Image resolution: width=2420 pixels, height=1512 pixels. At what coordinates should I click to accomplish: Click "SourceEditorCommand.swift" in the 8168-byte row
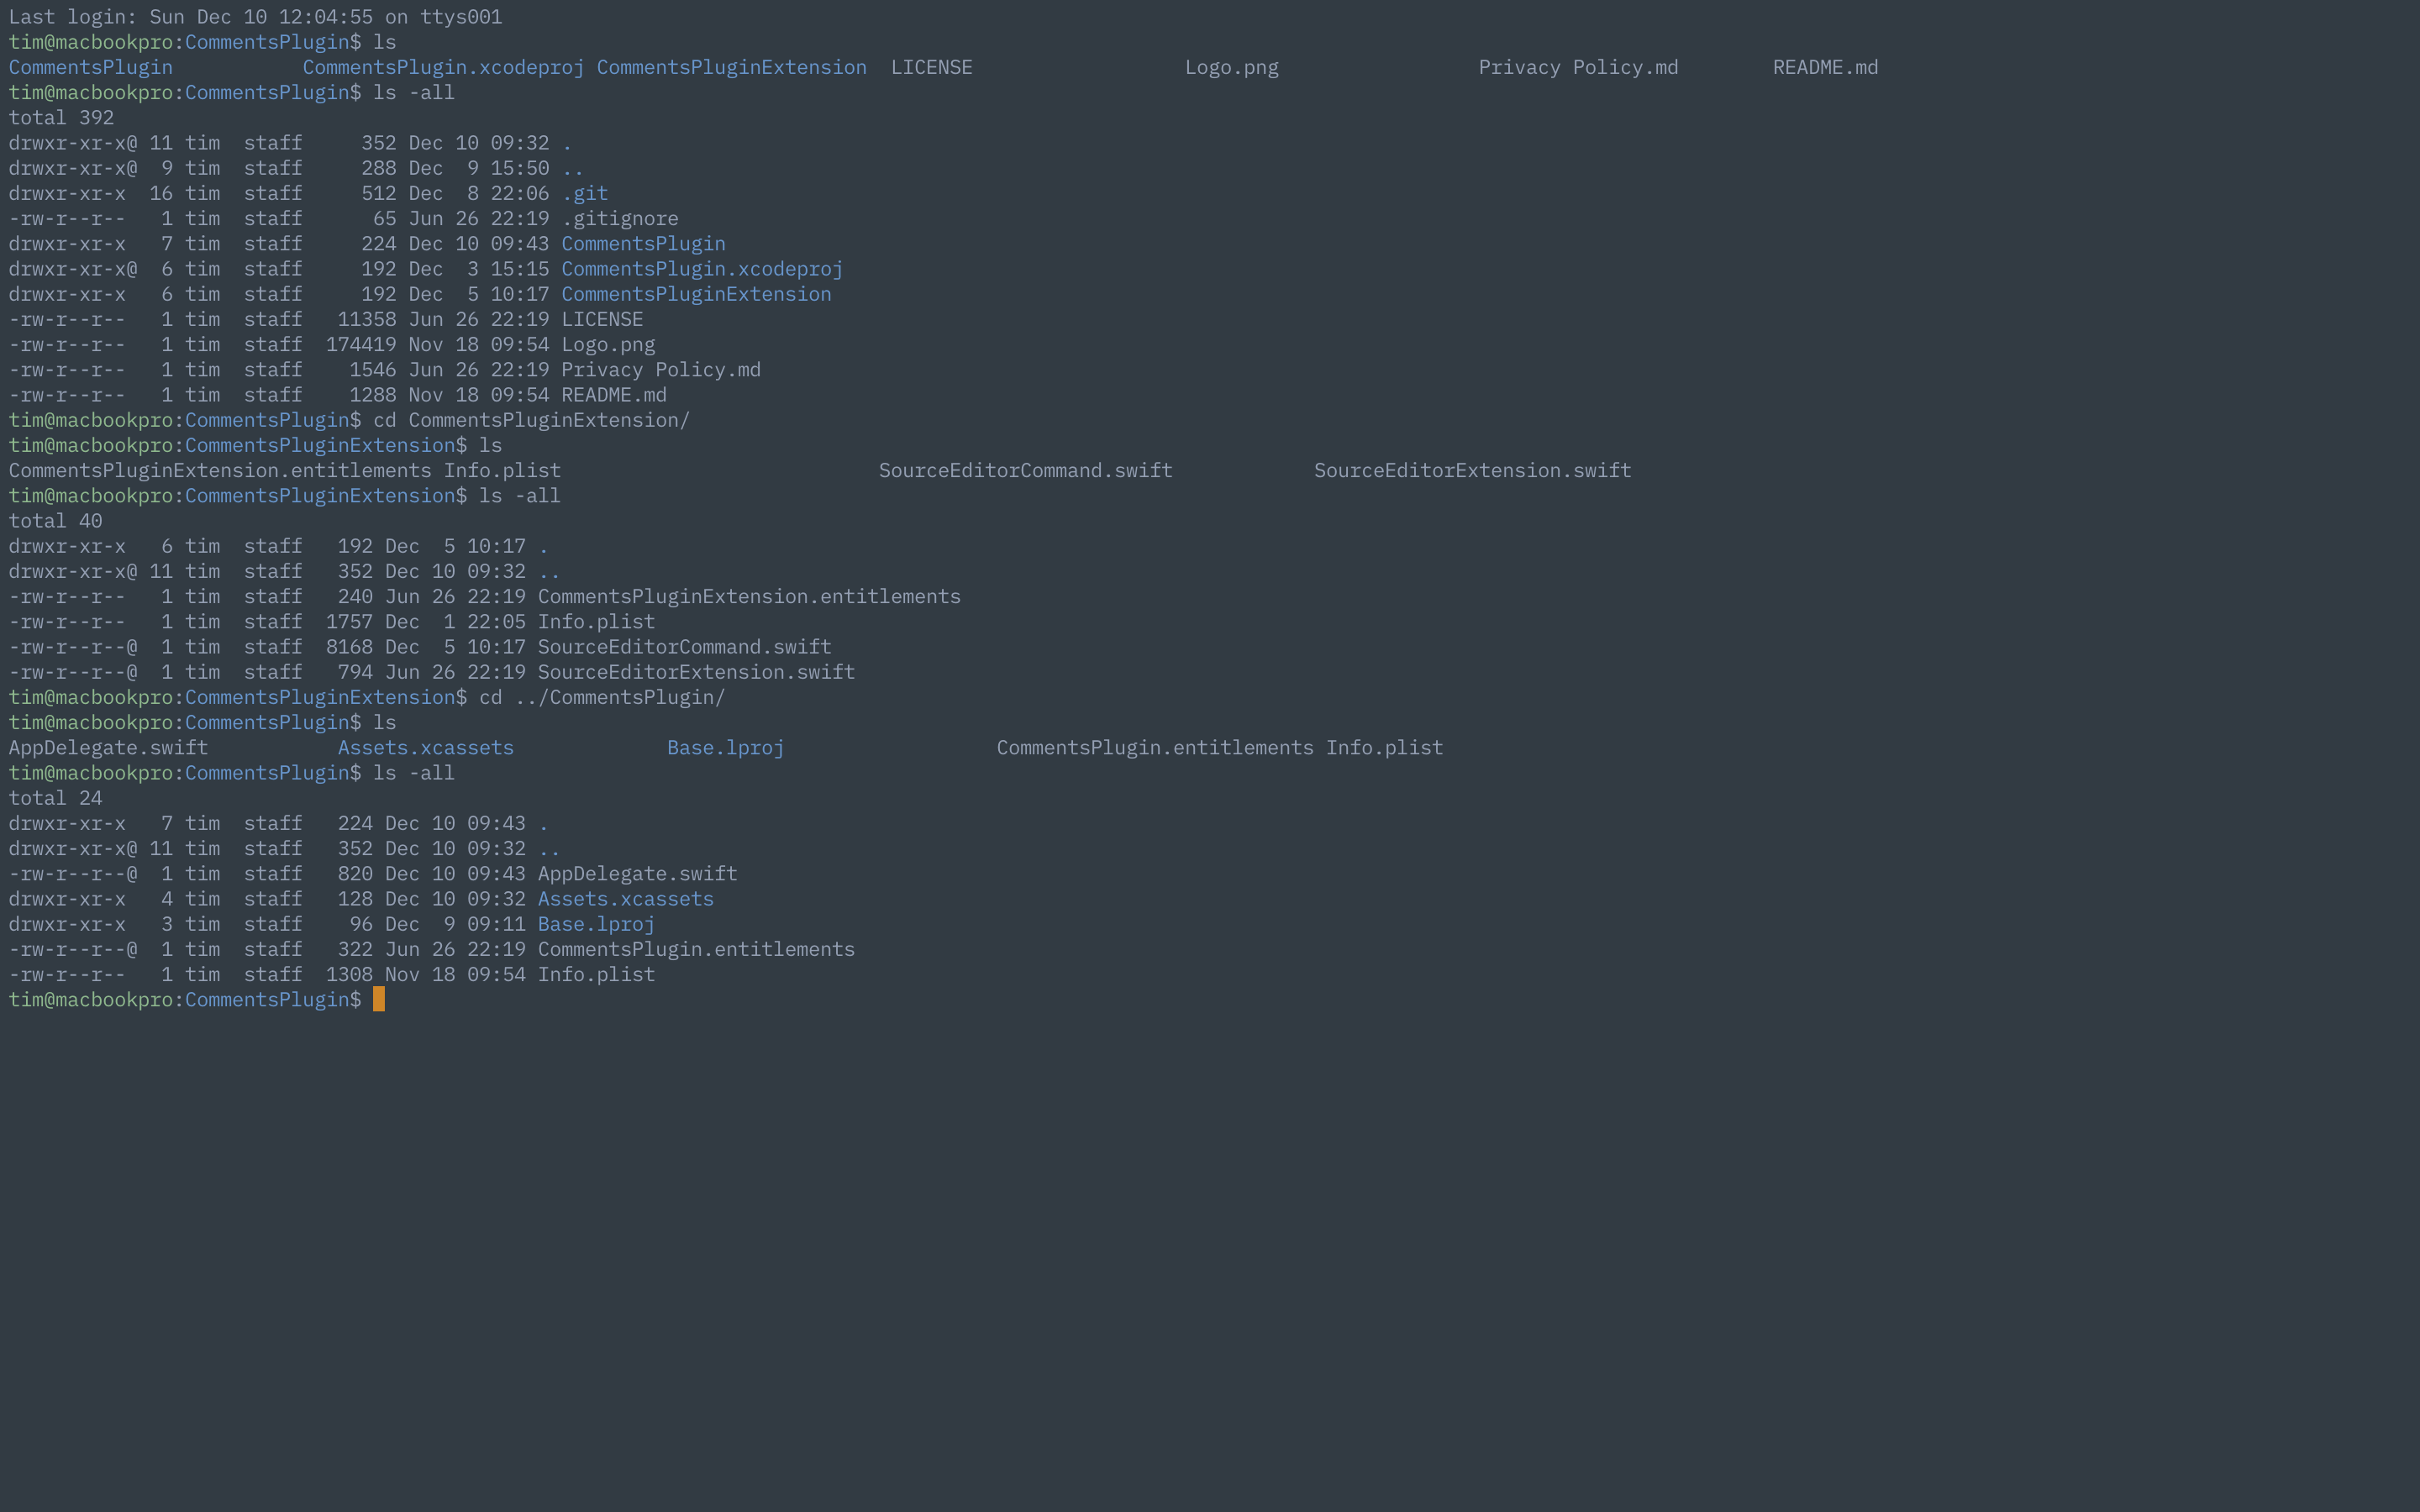point(685,647)
